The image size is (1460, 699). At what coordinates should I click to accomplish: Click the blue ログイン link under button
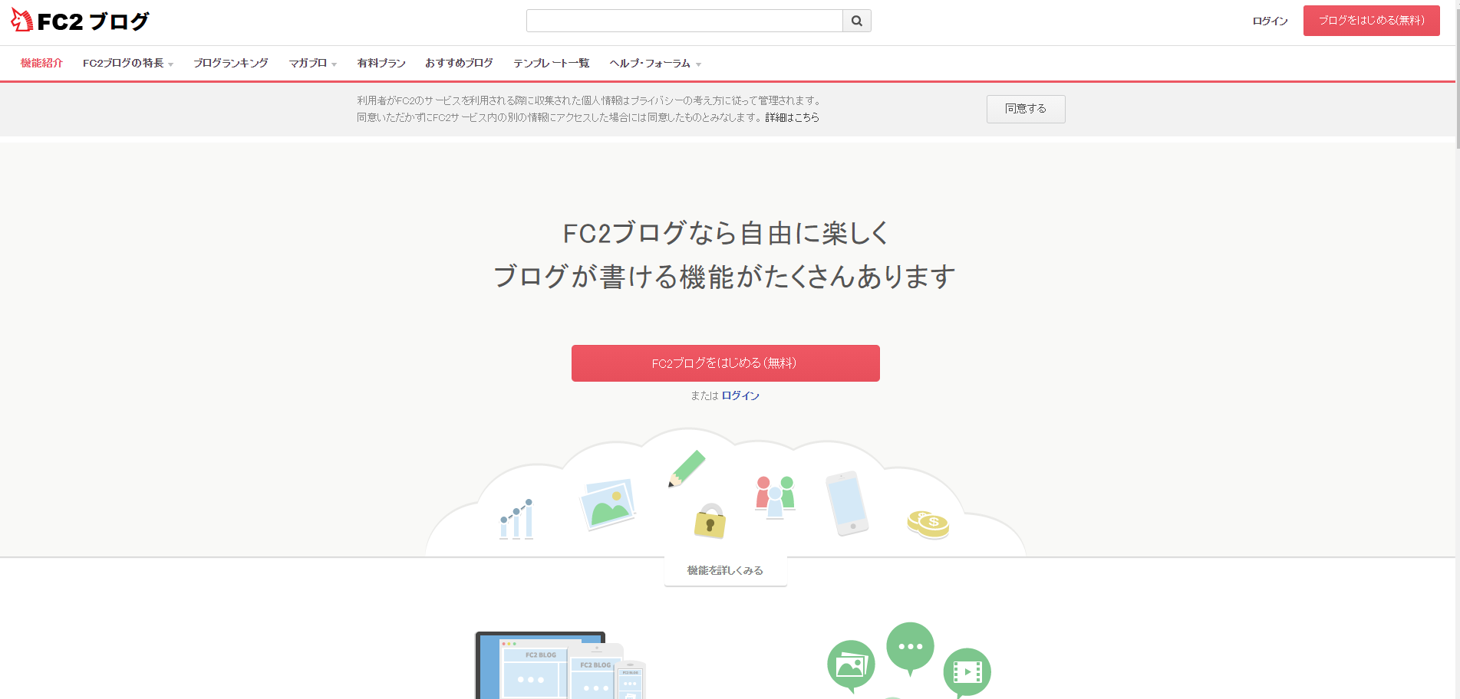[740, 396]
